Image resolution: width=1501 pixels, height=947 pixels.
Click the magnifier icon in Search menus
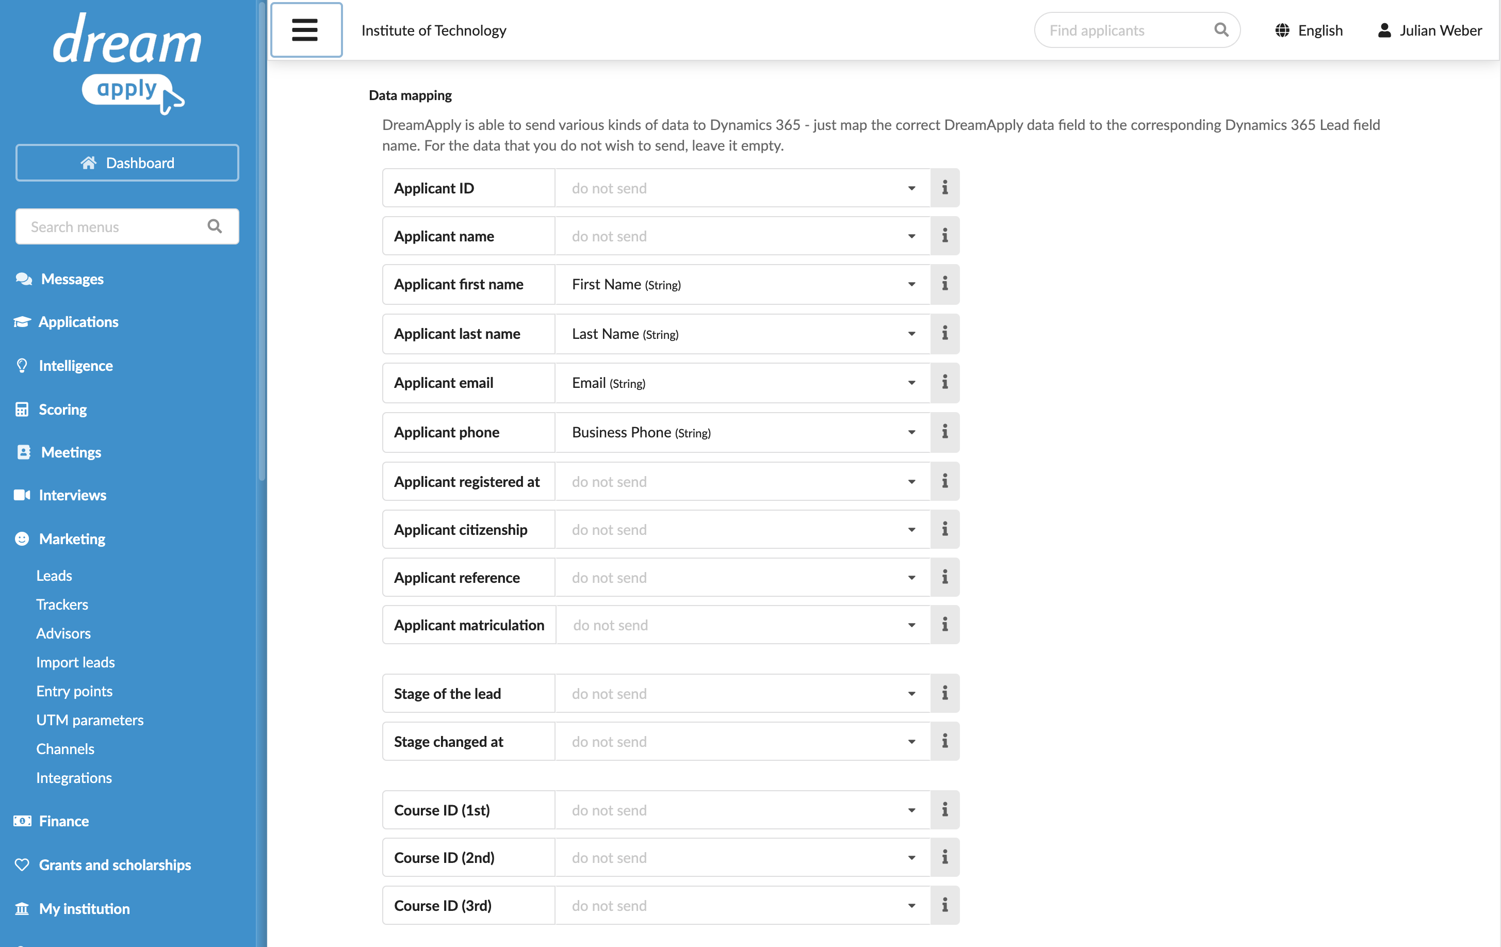coord(215,226)
